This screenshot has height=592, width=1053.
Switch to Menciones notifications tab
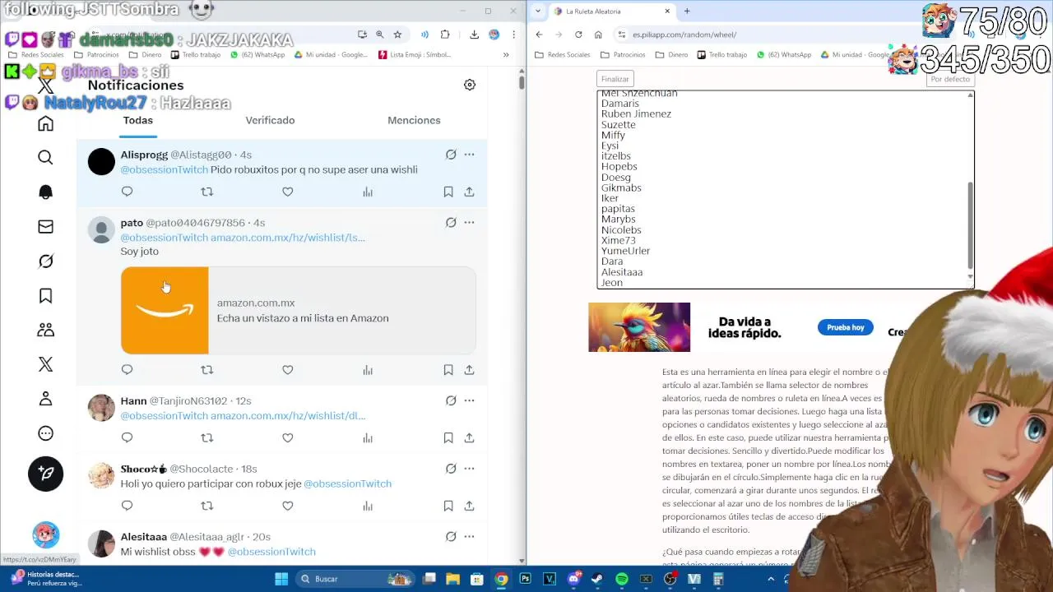414,120
